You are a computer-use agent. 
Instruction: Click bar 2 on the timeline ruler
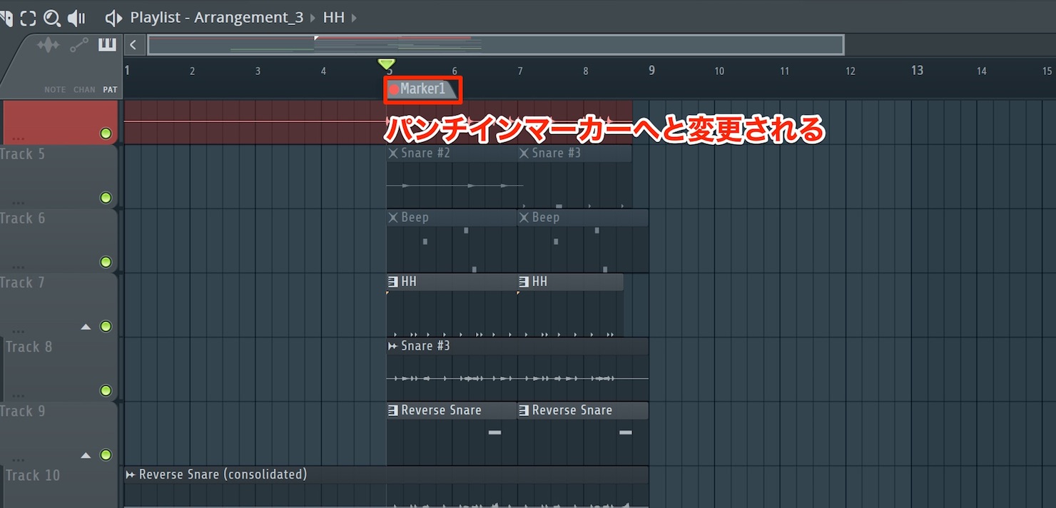click(x=192, y=71)
